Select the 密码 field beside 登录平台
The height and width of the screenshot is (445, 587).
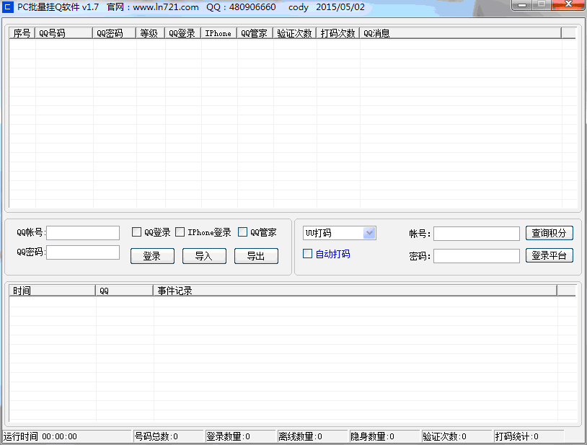477,255
